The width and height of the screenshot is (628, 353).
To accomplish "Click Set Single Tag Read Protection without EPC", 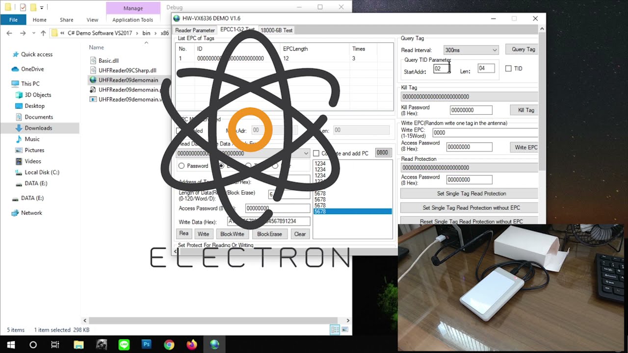I will [469, 208].
